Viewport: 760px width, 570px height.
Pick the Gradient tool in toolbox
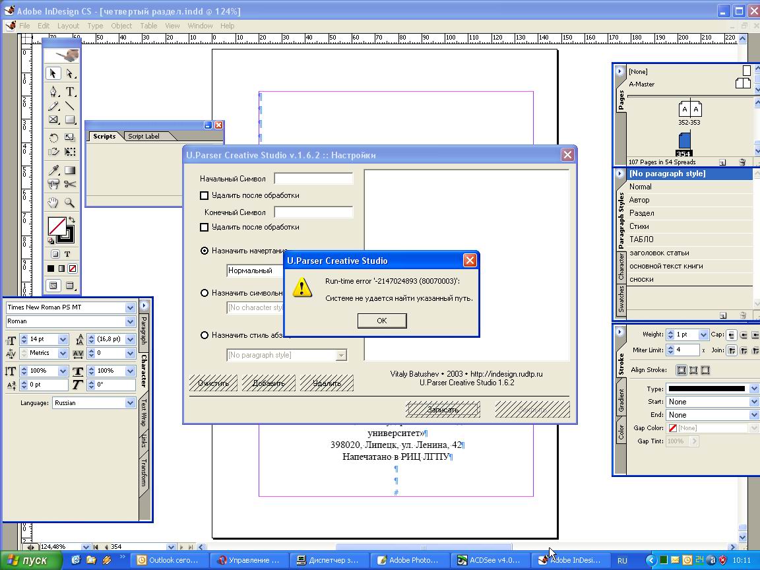point(70,170)
